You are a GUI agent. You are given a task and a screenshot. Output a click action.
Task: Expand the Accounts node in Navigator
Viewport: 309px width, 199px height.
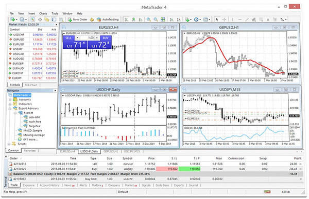[x=10, y=99]
